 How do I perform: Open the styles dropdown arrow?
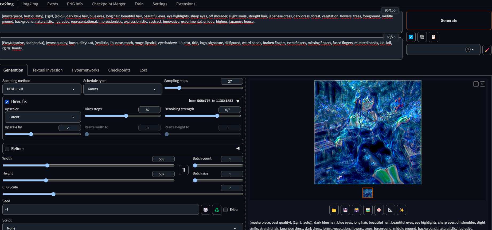(473, 50)
